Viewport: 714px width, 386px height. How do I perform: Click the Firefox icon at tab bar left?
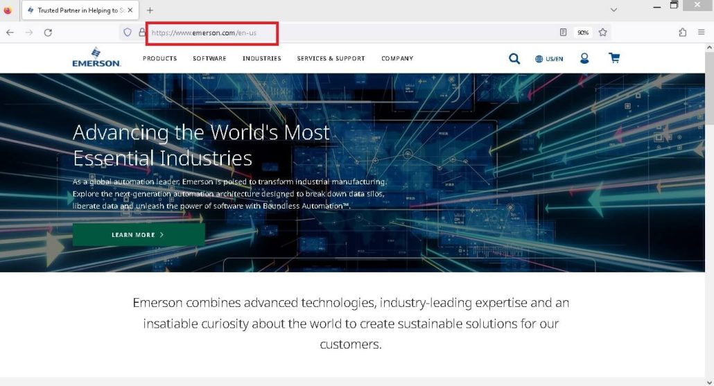(8, 10)
